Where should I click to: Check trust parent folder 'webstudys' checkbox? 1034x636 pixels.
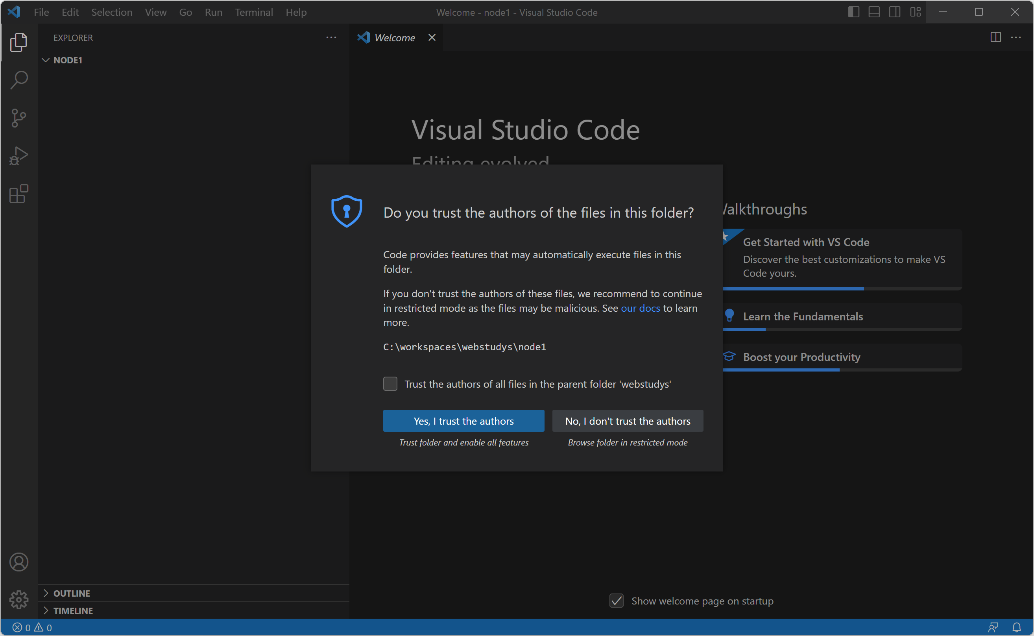pyautogui.click(x=390, y=384)
